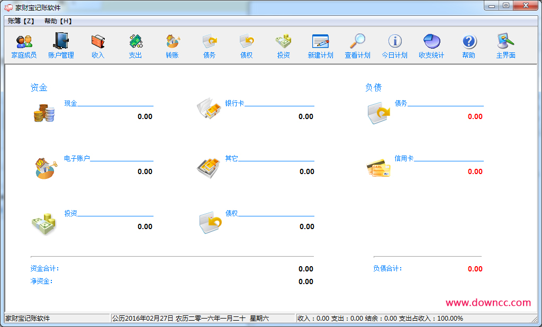Image resolution: width=542 pixels, height=327 pixels.
Task: Open the 债务 debt toolbar icon
Action: 209,46
